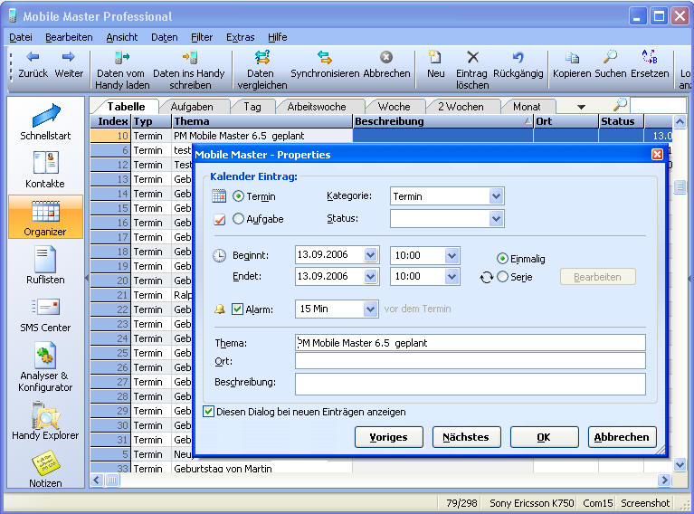Switch to the Arbeitswoche tab
694x514 pixels.
click(317, 107)
